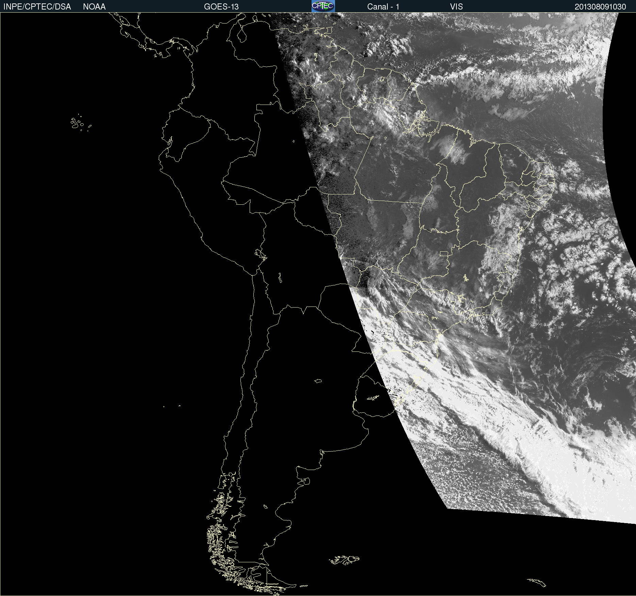Click the INPE/CPTEC/DSA header text
The image size is (636, 596).
(37, 7)
